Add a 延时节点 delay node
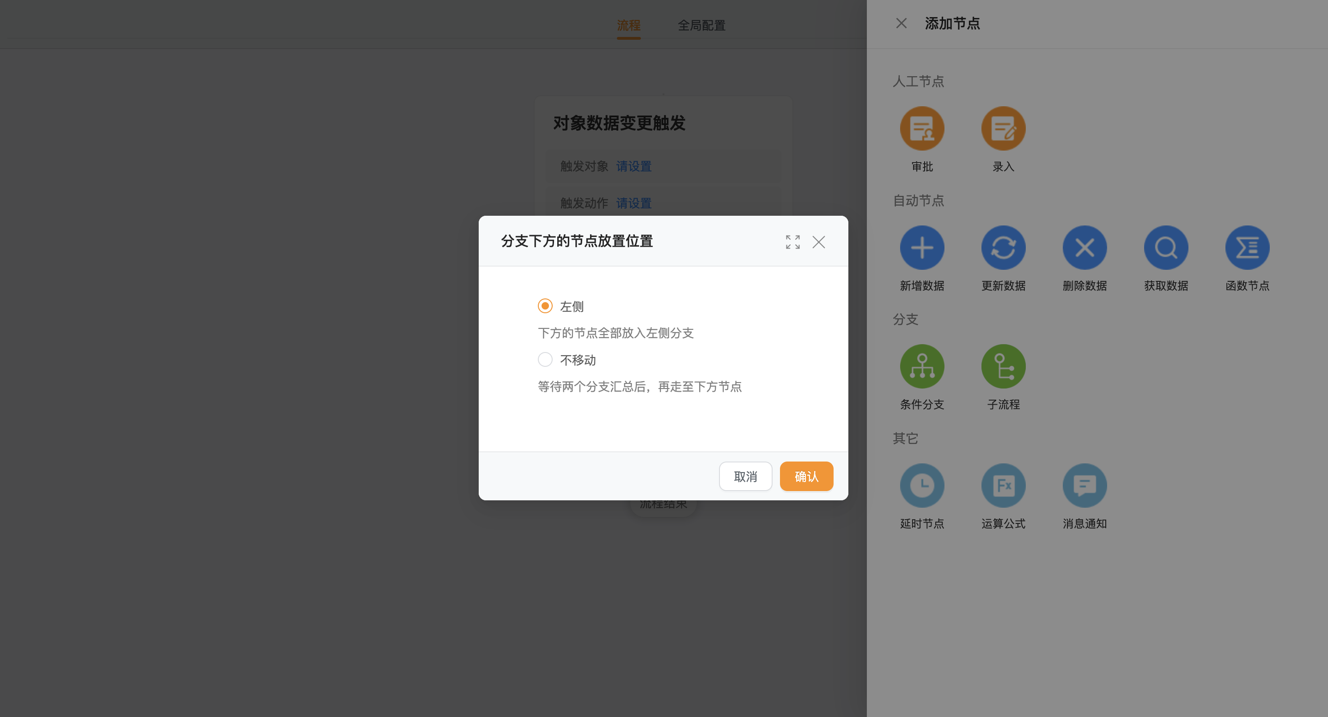This screenshot has width=1328, height=717. [922, 486]
